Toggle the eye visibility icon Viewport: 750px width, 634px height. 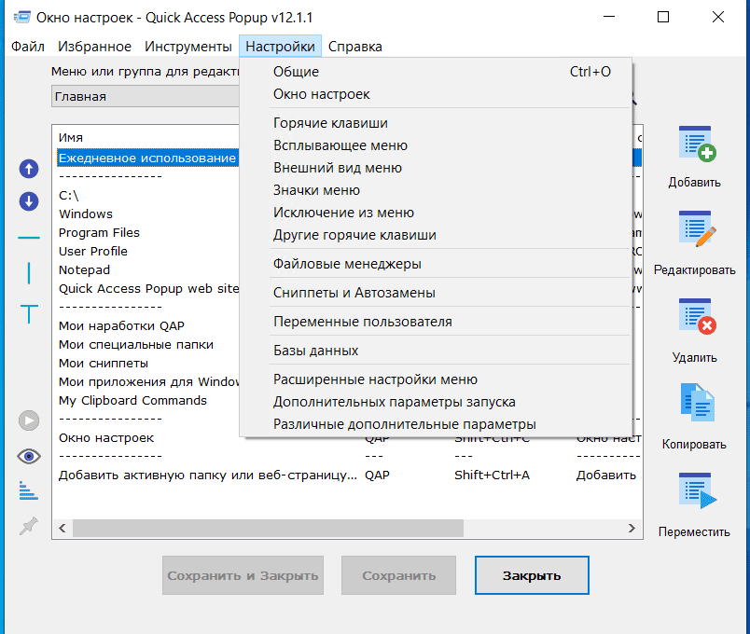pyautogui.click(x=29, y=456)
